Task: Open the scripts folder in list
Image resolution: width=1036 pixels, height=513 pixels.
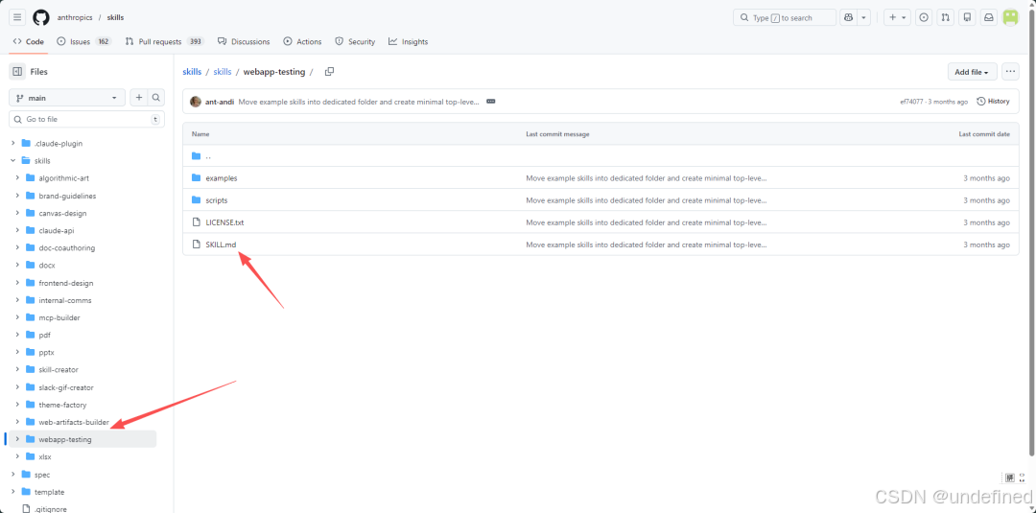Action: (217, 200)
